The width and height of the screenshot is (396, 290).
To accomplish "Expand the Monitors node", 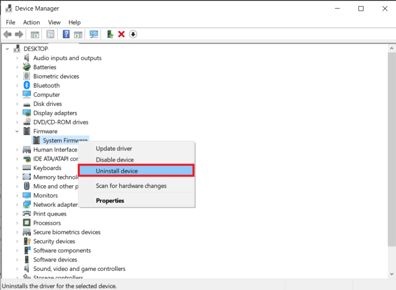I will [x=17, y=196].
